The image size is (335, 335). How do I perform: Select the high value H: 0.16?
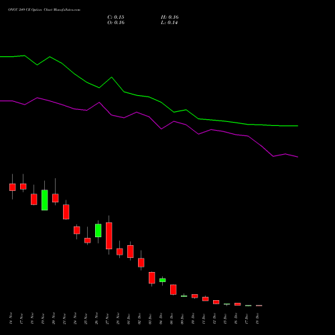tap(170, 17)
